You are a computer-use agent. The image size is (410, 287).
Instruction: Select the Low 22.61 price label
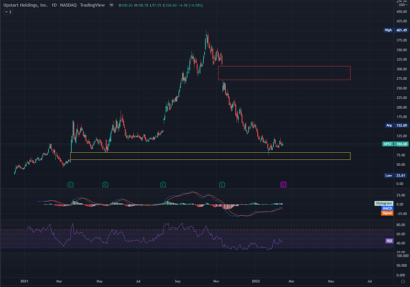point(396,175)
